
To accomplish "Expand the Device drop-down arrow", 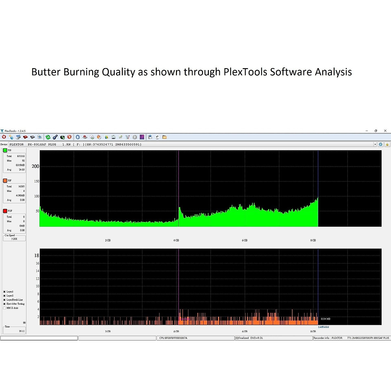I will click(375, 144).
